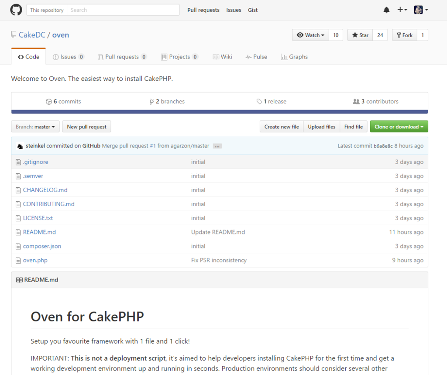The width and height of the screenshot is (447, 375).
Task: Click the language statistics color bar
Action: coord(220,112)
